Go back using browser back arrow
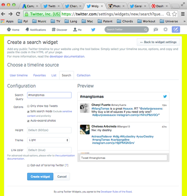 (3, 14)
